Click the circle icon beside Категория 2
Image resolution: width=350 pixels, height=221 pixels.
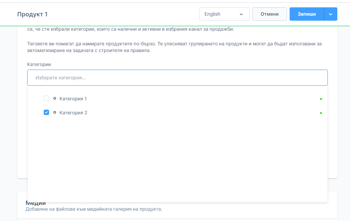click(55, 113)
